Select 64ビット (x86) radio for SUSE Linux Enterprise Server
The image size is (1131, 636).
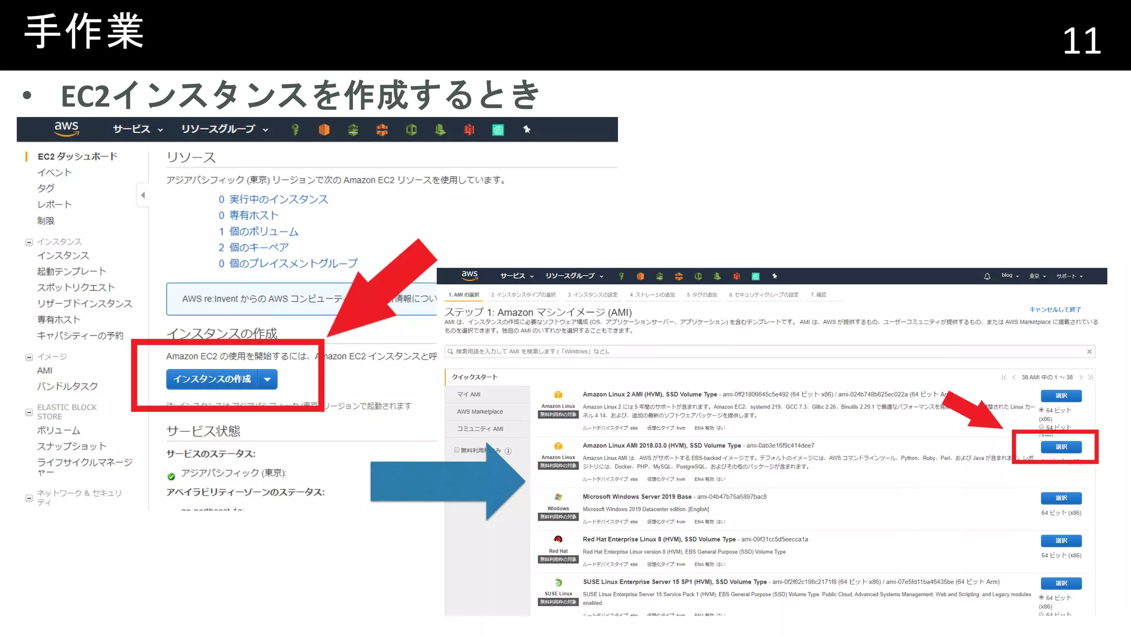[x=1042, y=597]
